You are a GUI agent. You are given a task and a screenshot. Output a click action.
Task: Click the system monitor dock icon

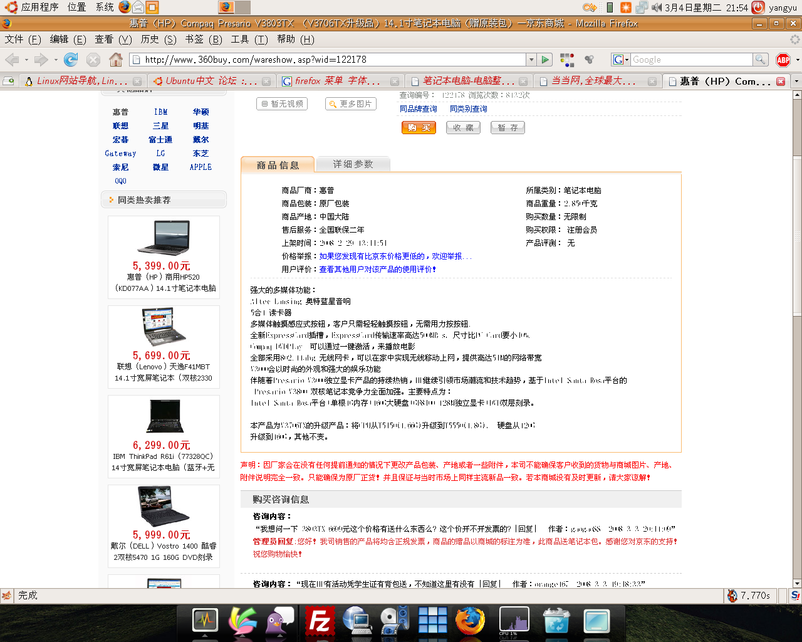pyautogui.click(x=205, y=621)
